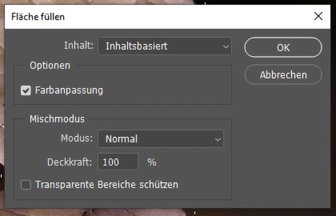This screenshot has height=216, width=336.
Task: Click the Modus label
Action: (77, 138)
